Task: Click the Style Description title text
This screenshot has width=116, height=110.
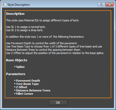Action: [x=19, y=5]
